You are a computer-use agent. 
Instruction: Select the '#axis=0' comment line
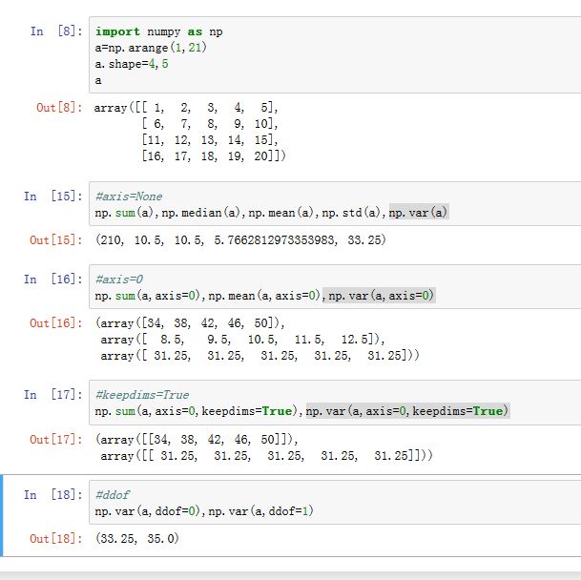(x=119, y=280)
